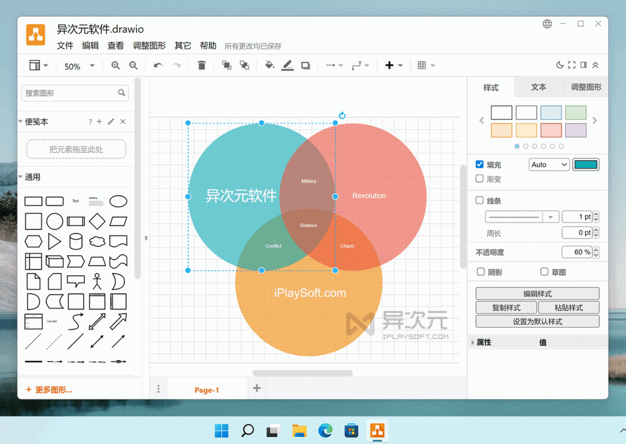The width and height of the screenshot is (626, 444).
Task: Select the cloud shape in palette
Action: tap(97, 242)
